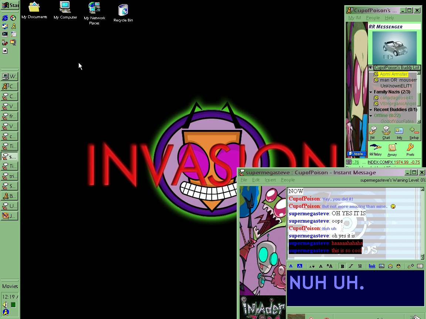Select buddy canadagoose41
426x319 pixels.
[x=396, y=97]
